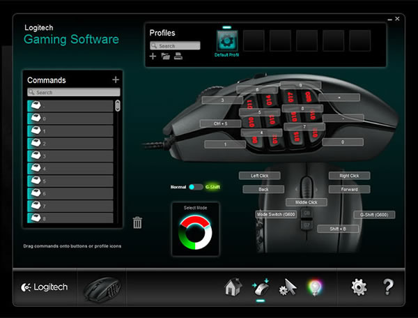The height and width of the screenshot is (318, 418).
Task: Focus the Commands search field
Action: coord(74,92)
